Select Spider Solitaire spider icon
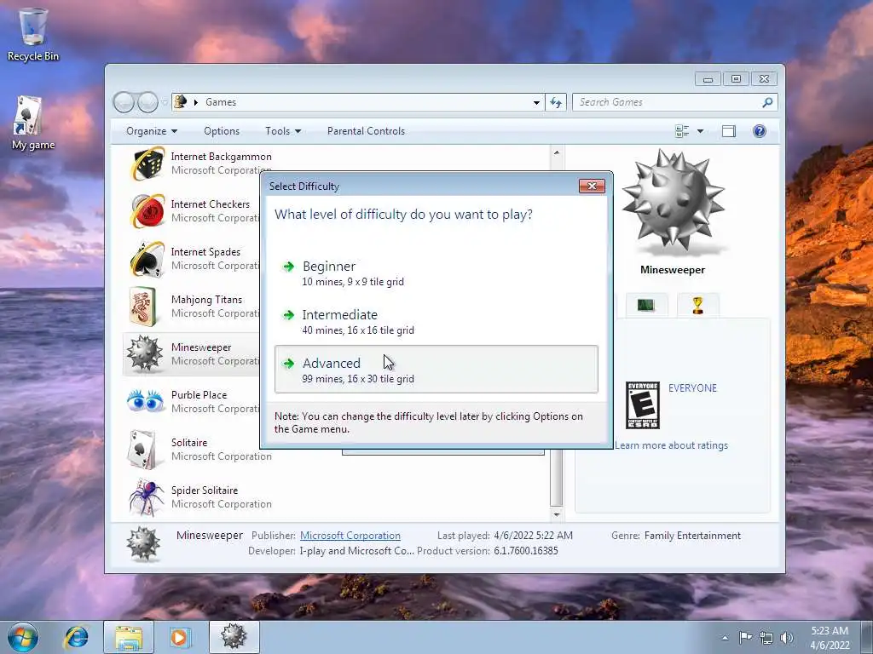Viewport: 873px width, 654px height. coord(146,496)
